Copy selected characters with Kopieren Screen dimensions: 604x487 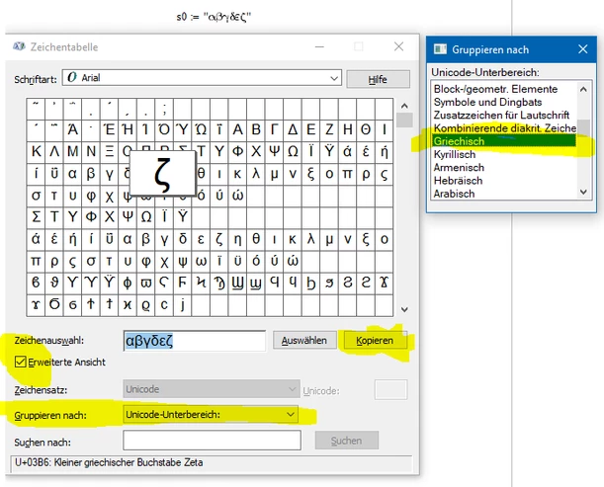(375, 341)
